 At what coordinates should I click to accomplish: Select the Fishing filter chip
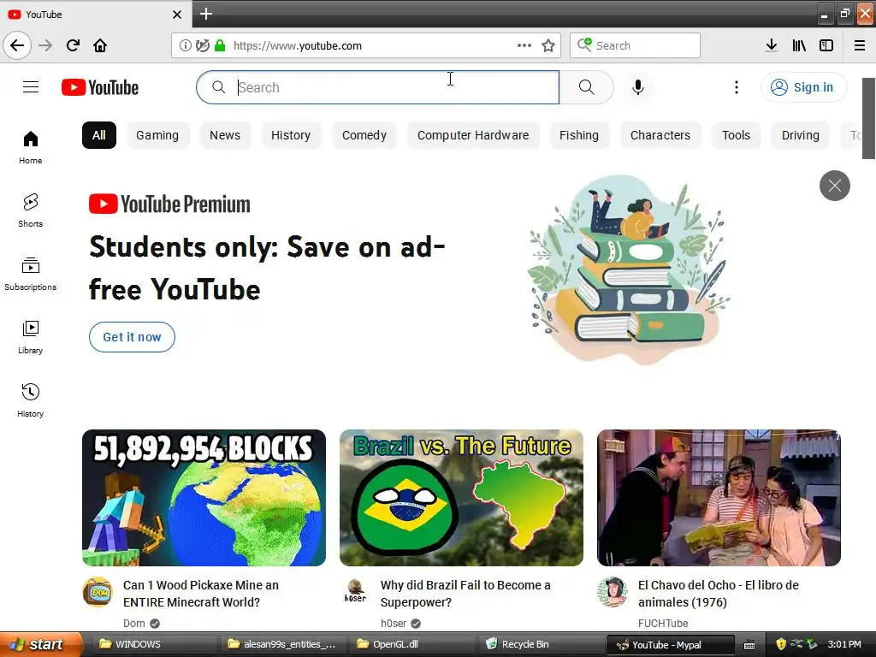[579, 135]
